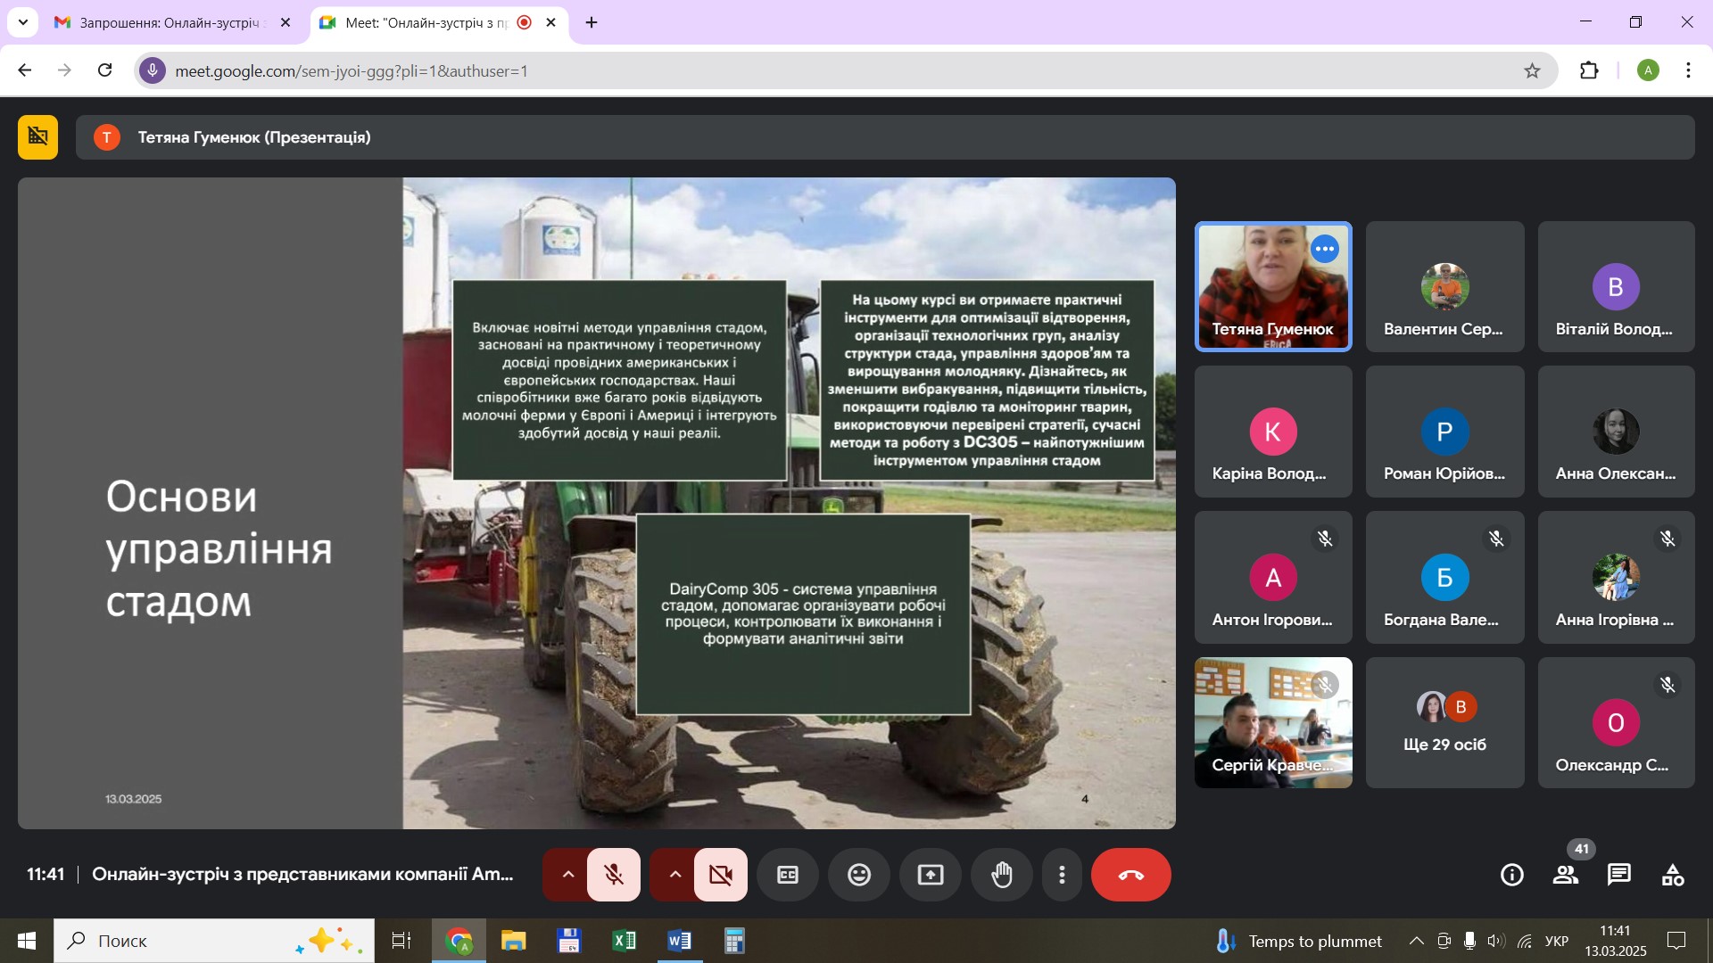Click Каріна Волод... avatar K
The width and height of the screenshot is (1713, 963).
tap(1273, 432)
